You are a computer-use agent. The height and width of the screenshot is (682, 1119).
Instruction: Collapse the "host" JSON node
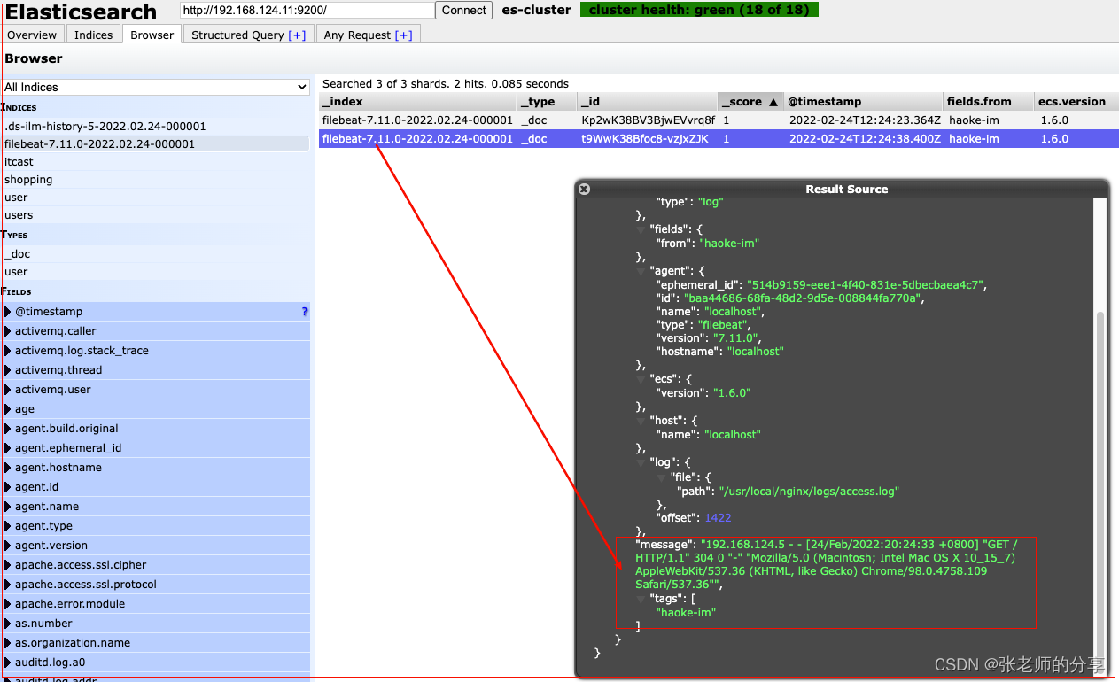pyautogui.click(x=641, y=421)
